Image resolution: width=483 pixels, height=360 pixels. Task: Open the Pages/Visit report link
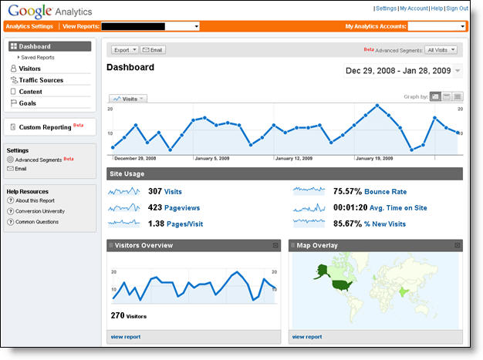[184, 224]
